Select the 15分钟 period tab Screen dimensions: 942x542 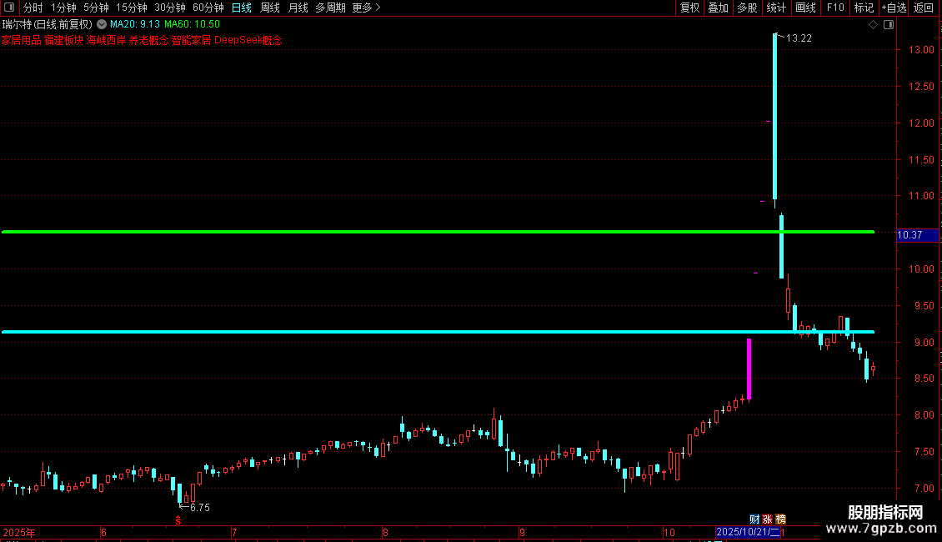(x=132, y=8)
